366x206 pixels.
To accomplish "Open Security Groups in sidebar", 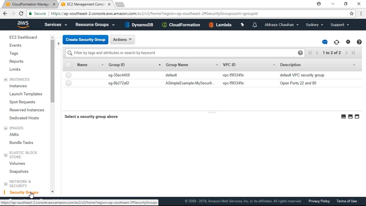I will [24, 192].
